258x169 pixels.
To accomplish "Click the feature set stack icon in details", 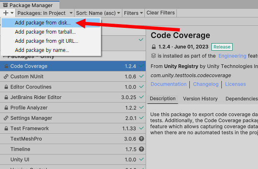I will coord(154,56).
